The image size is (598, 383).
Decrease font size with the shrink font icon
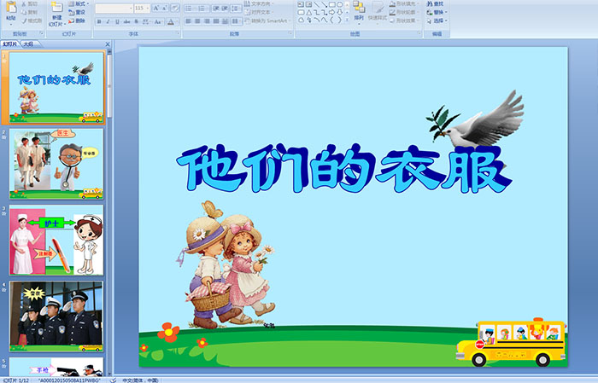[x=164, y=8]
